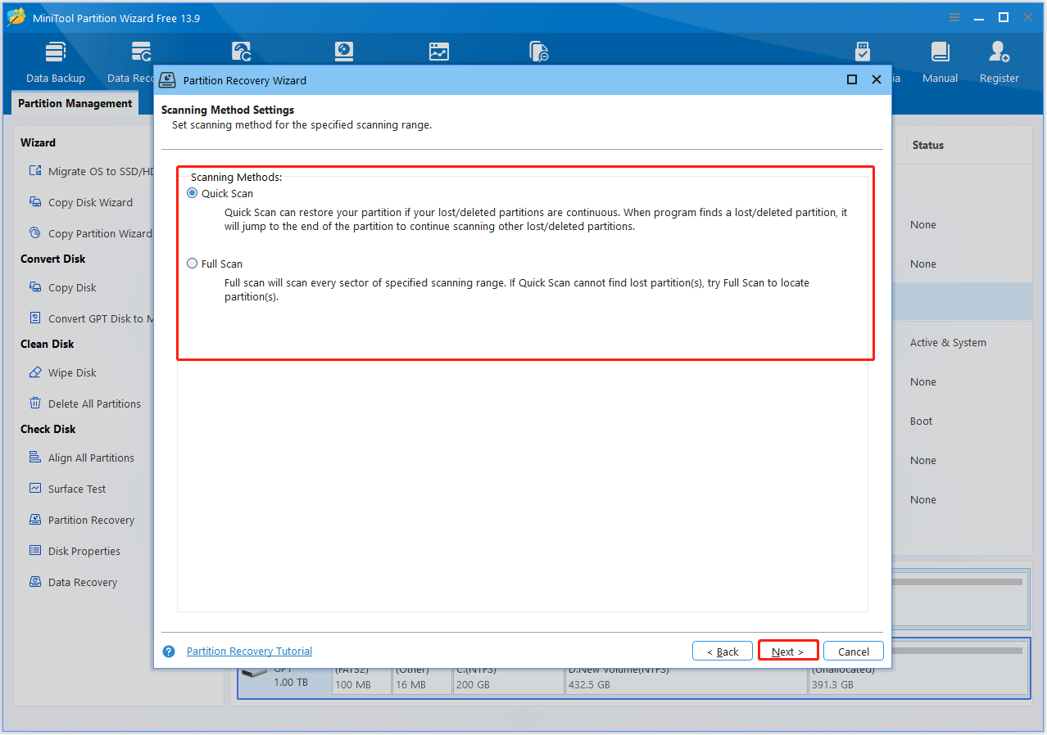The image size is (1047, 735).
Task: Click the Copy Disk icon under Convert Disk
Action: click(35, 287)
